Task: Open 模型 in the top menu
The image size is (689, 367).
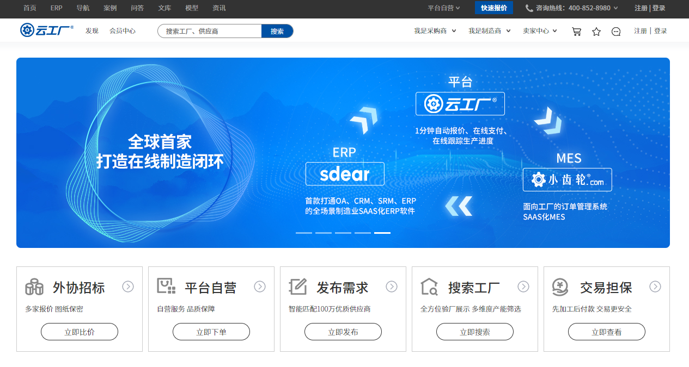Action: (x=192, y=8)
